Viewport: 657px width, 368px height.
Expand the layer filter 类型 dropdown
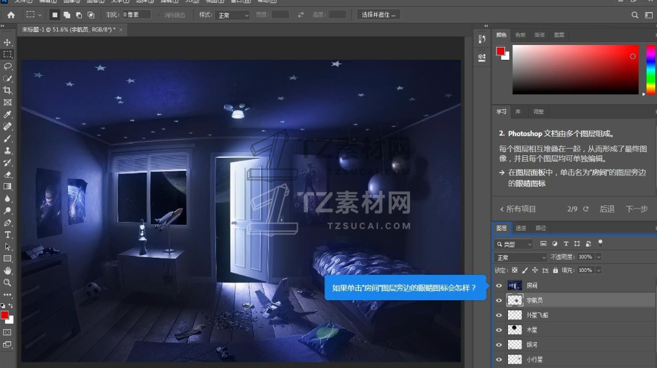click(514, 244)
